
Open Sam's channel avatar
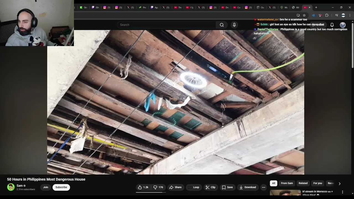click(x=11, y=187)
